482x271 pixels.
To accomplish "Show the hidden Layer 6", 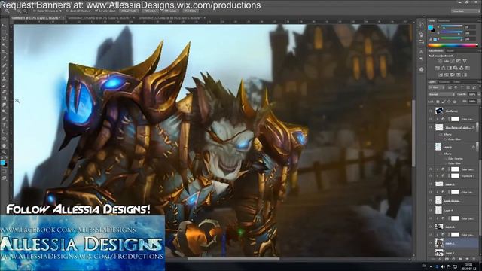I will pyautogui.click(x=430, y=148).
